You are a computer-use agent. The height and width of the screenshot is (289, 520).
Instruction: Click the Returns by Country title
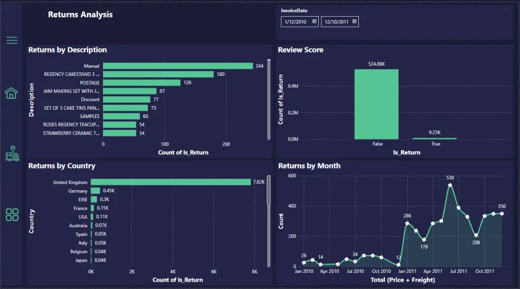[62, 166]
